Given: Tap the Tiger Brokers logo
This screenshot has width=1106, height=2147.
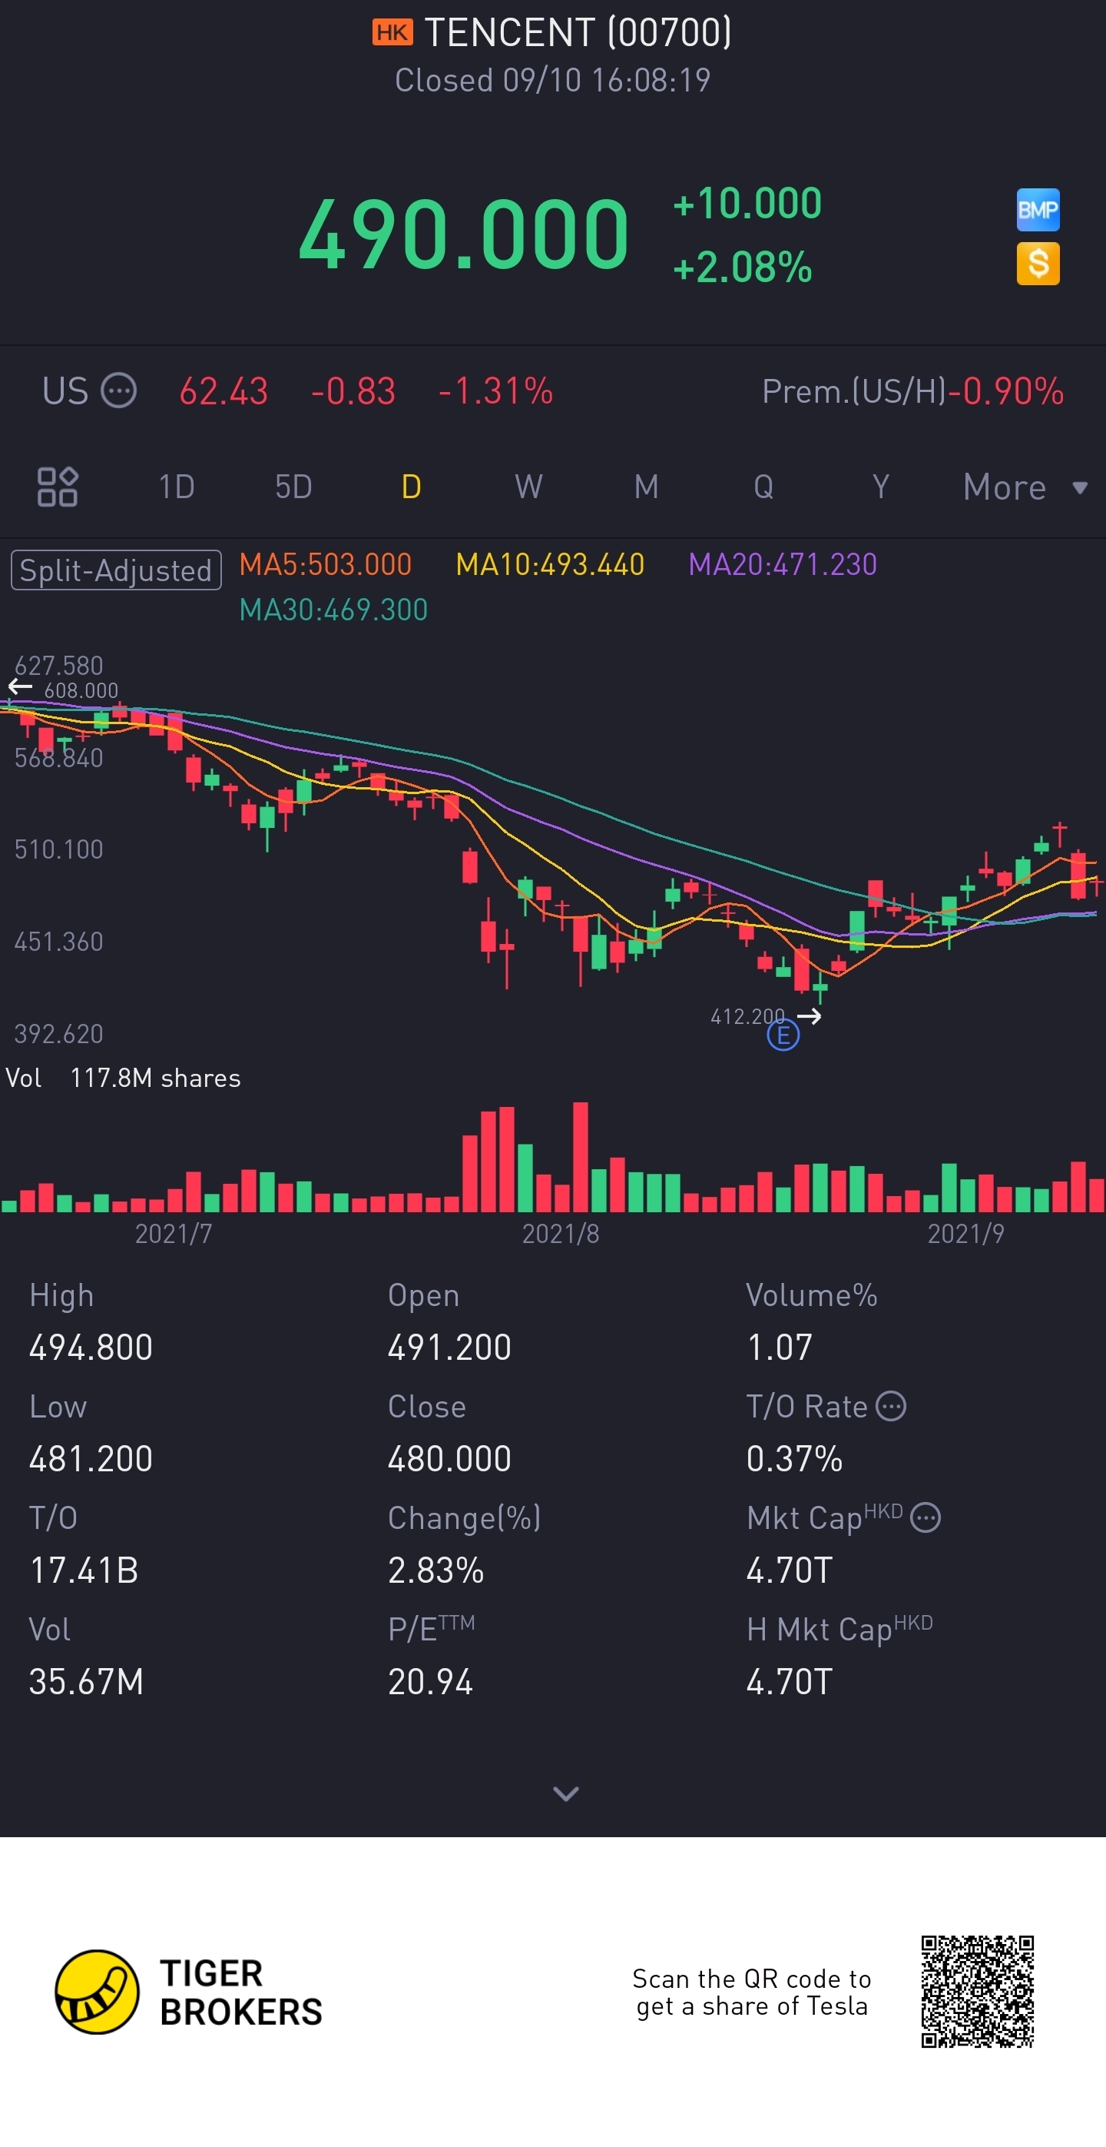Looking at the screenshot, I should 188,1992.
